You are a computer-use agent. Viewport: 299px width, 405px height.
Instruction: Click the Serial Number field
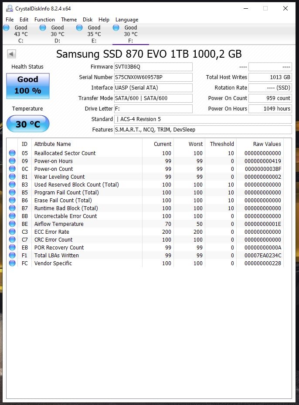(153, 77)
